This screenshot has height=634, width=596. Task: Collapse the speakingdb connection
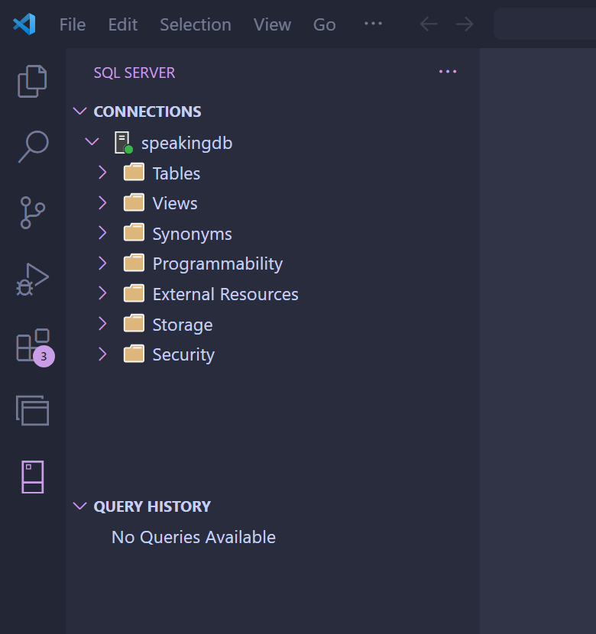pyautogui.click(x=92, y=142)
